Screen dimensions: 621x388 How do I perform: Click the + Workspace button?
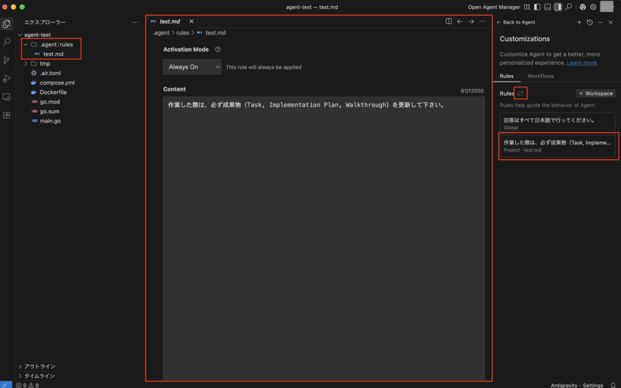click(595, 93)
